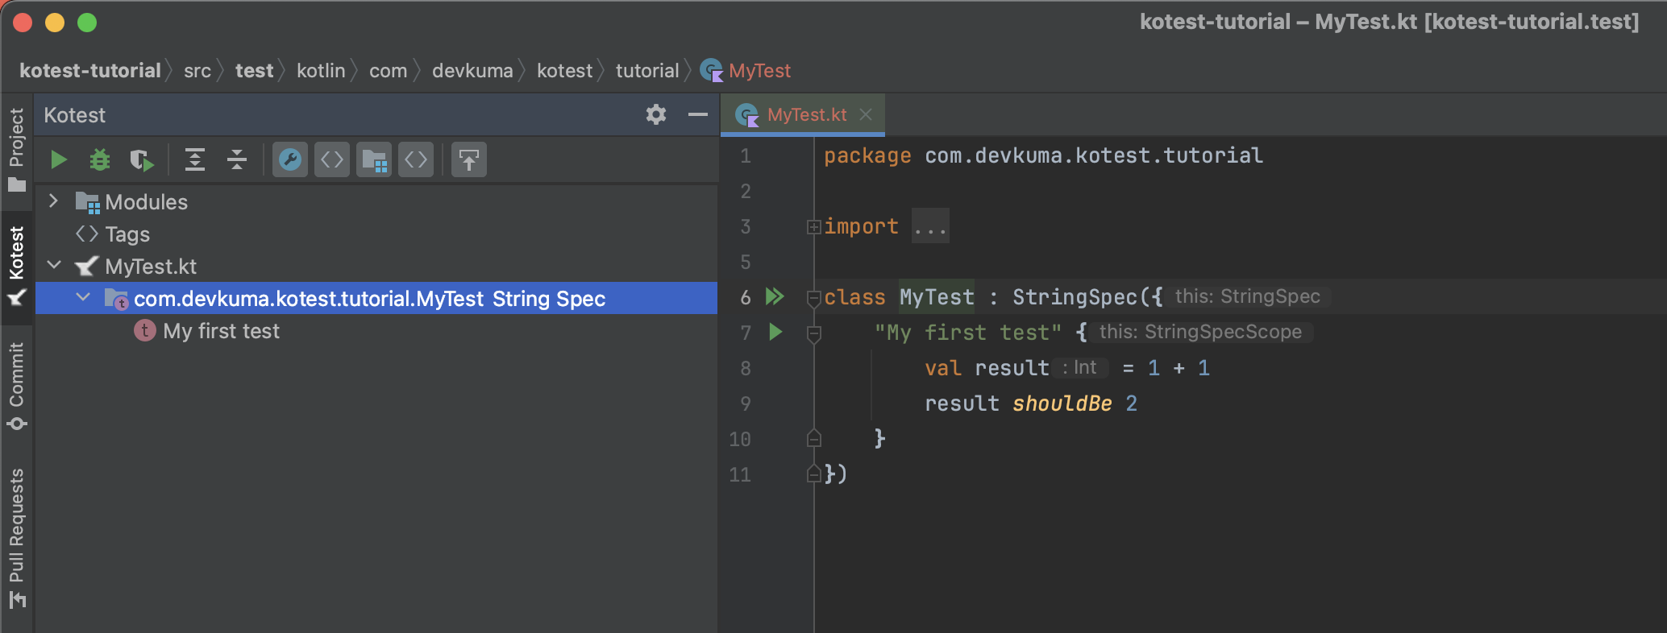This screenshot has width=1667, height=633.
Task: Click the com breadcrumb
Action: 388,71
